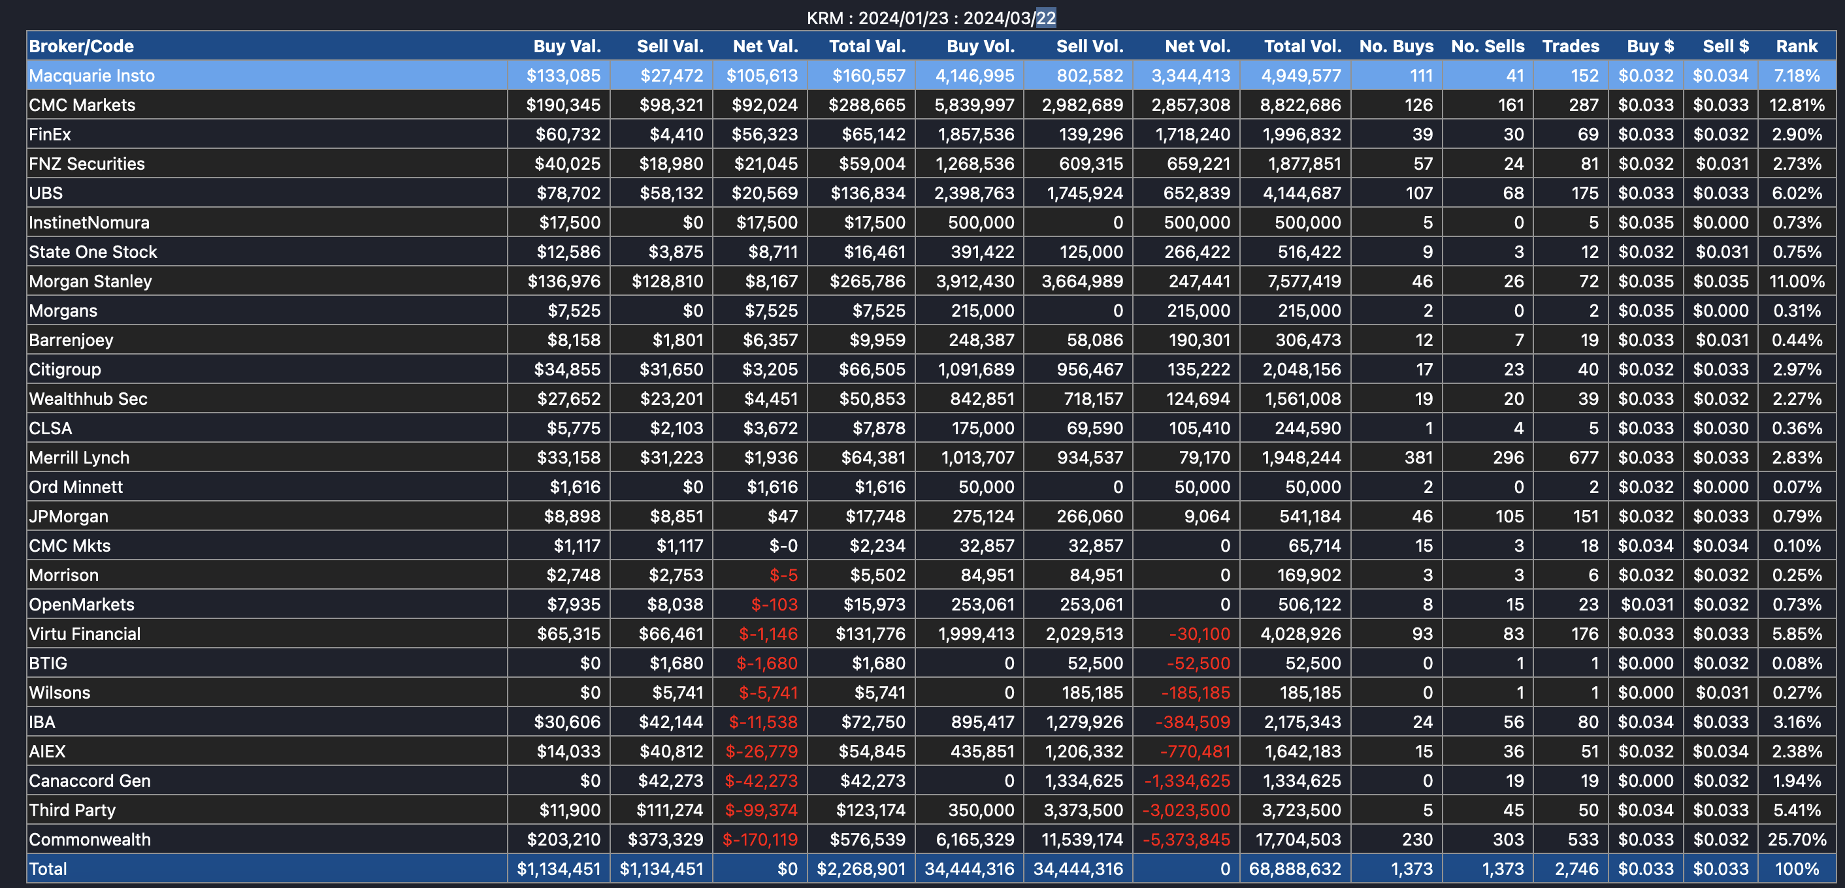Select InstinetNomura broker row
Viewport: 1845px width, 888px height.
[931, 223]
